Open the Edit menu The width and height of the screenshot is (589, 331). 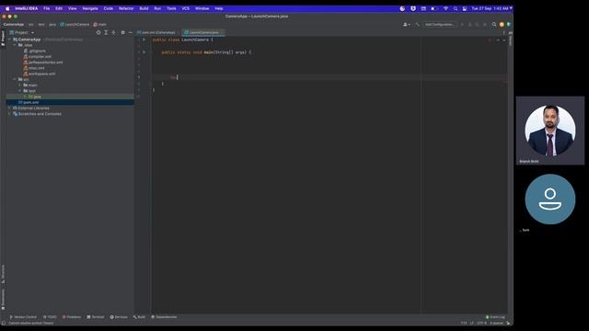tap(59, 8)
